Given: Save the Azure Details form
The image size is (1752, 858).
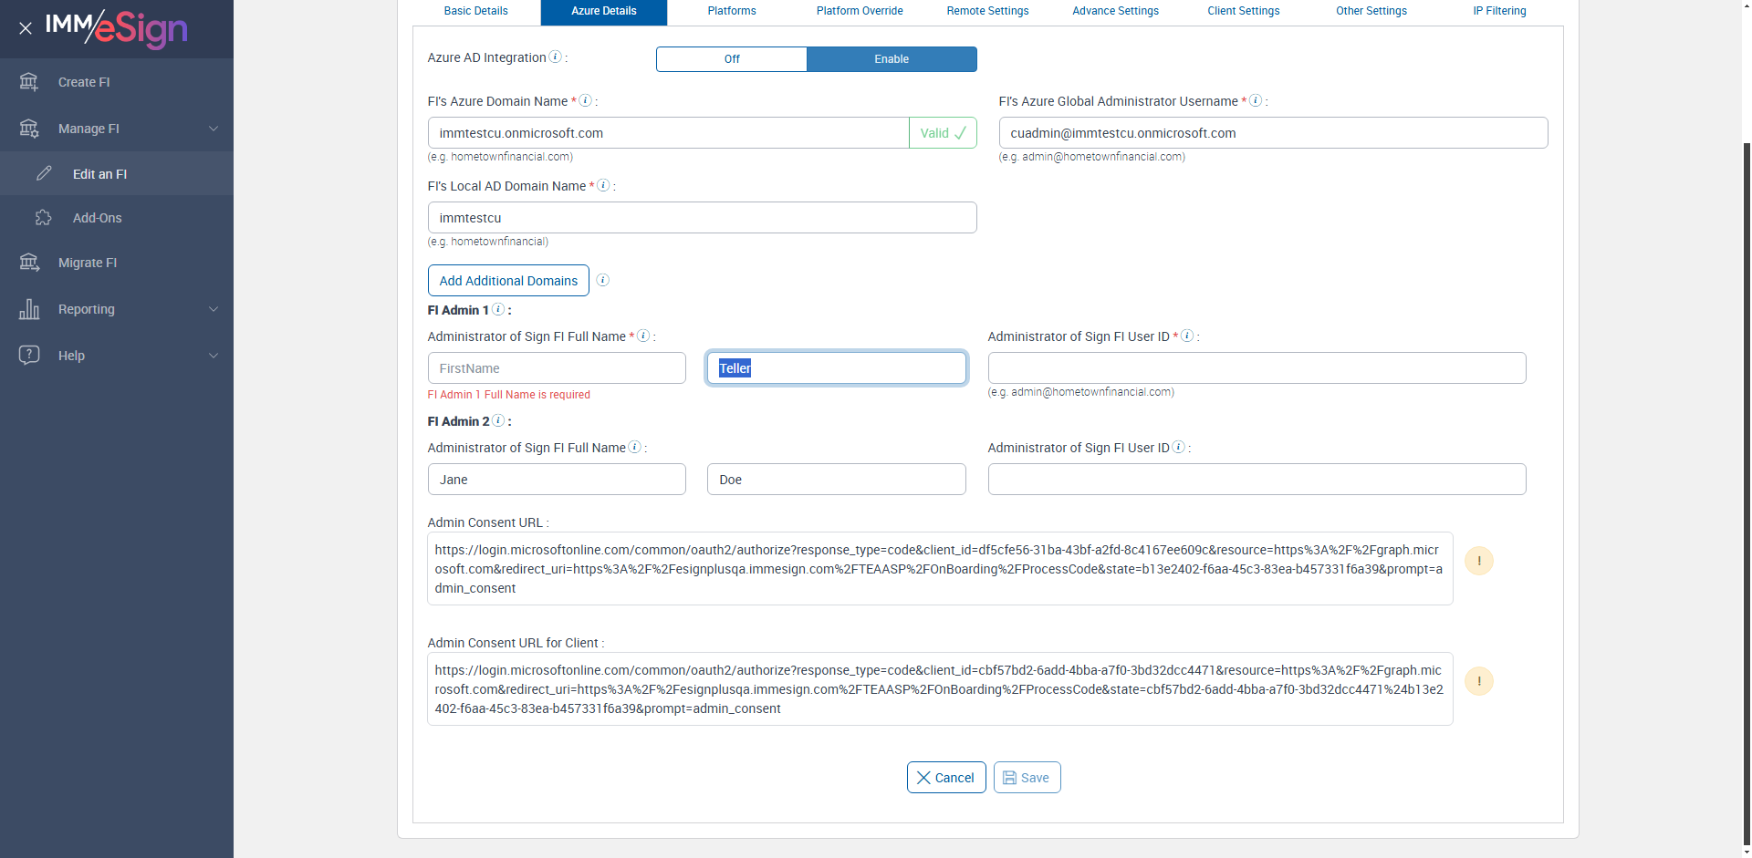Looking at the screenshot, I should [x=1027, y=778].
